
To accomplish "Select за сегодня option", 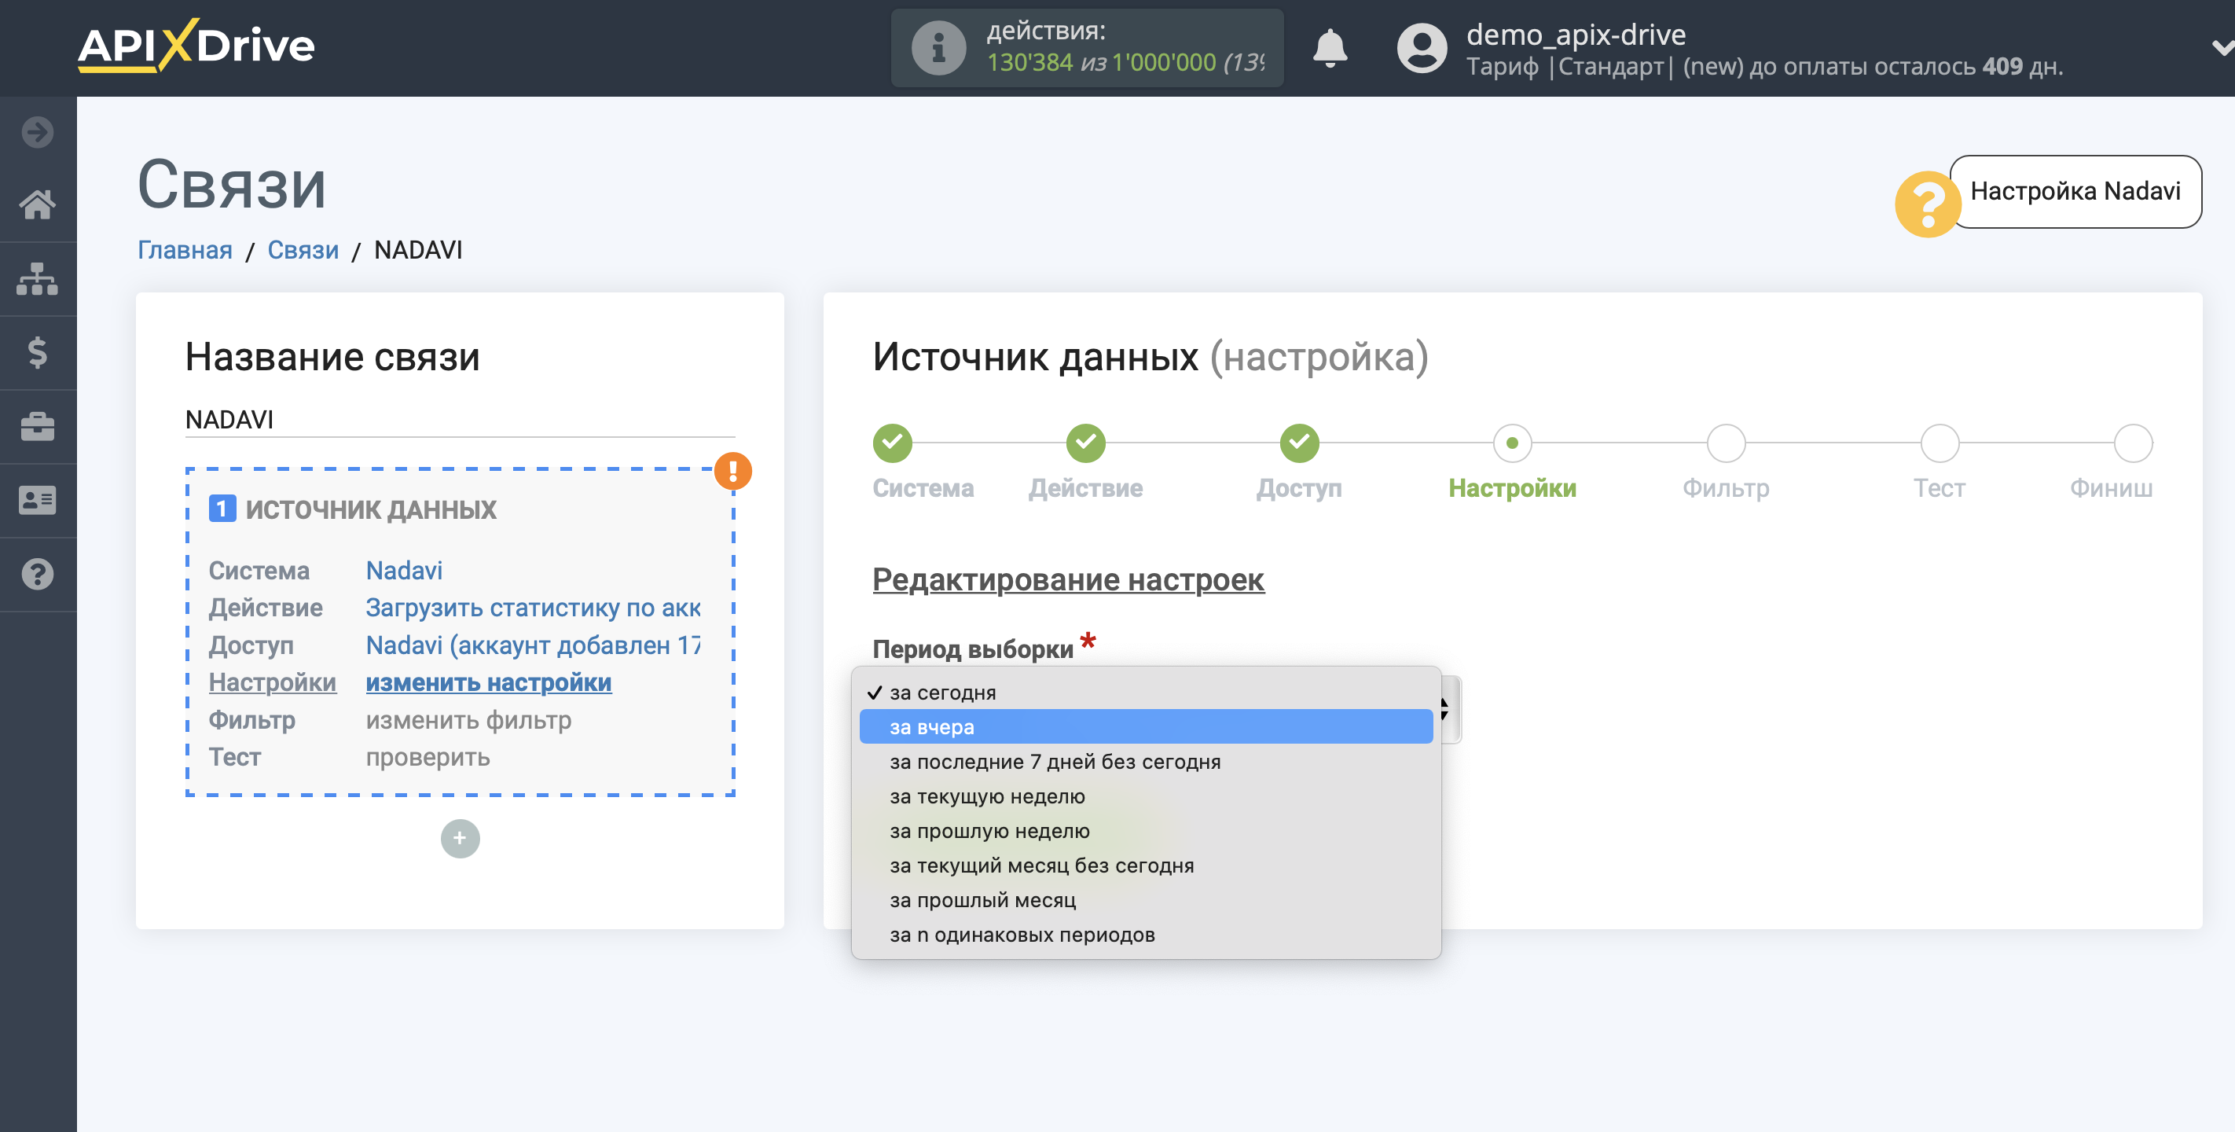I will click(1145, 692).
